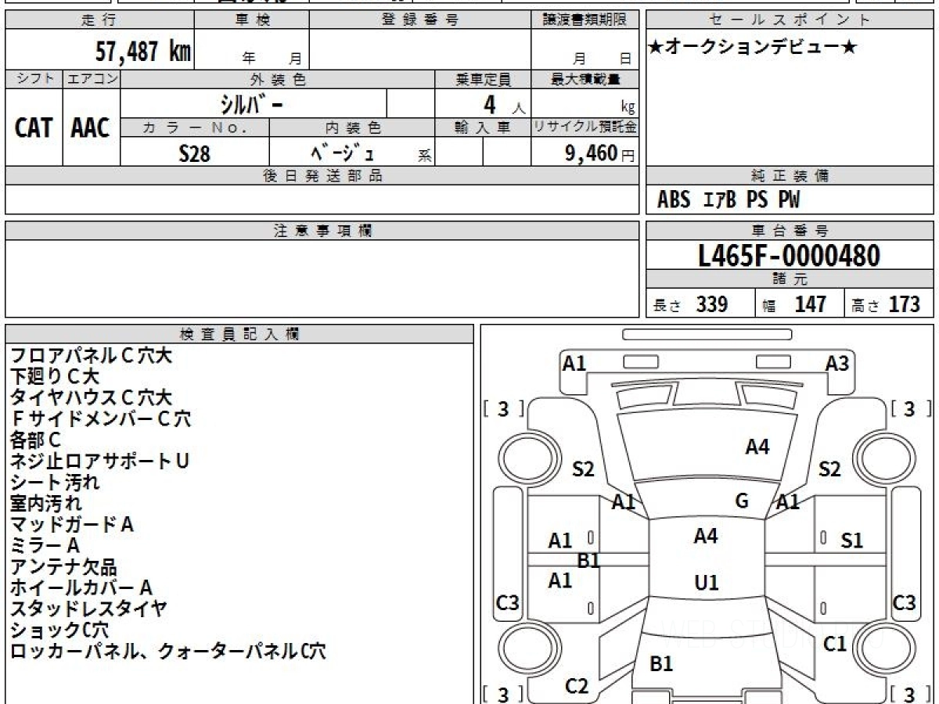Select the note line ショックC穴
The height and width of the screenshot is (704, 939).
pyautogui.click(x=59, y=630)
